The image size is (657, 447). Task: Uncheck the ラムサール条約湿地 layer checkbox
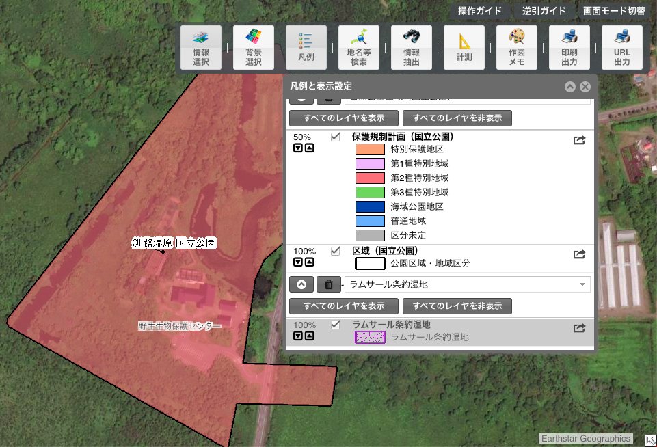click(335, 324)
